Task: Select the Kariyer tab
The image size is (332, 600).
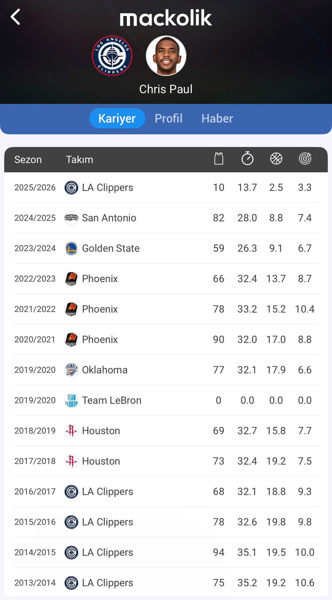Action: [117, 118]
